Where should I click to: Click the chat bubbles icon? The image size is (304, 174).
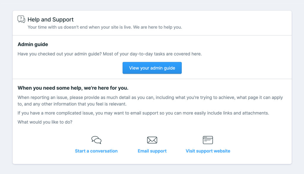click(x=96, y=140)
